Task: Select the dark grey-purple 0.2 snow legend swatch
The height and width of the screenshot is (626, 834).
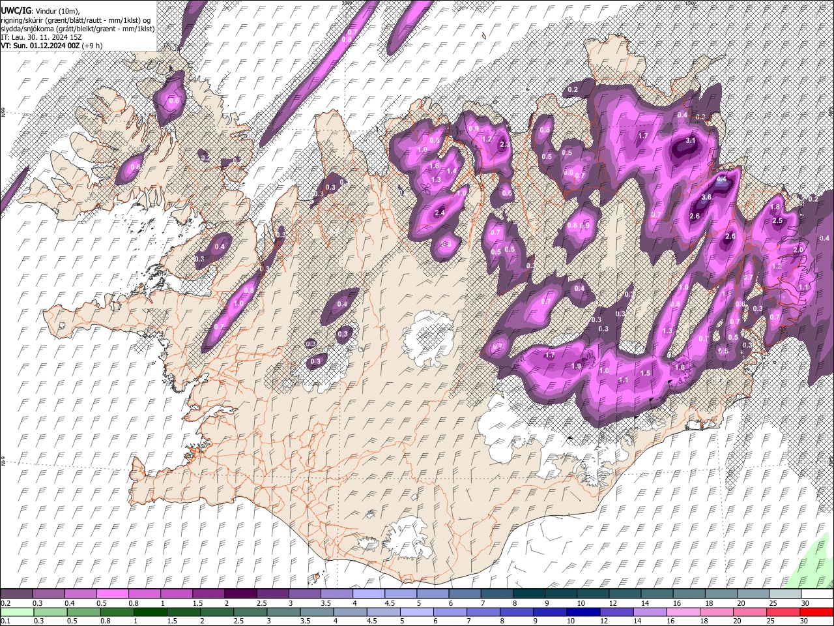Action: pyautogui.click(x=17, y=593)
